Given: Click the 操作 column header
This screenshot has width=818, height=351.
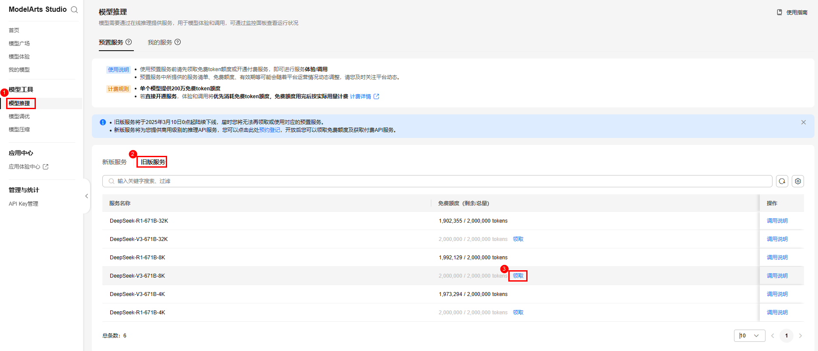Looking at the screenshot, I should point(772,203).
